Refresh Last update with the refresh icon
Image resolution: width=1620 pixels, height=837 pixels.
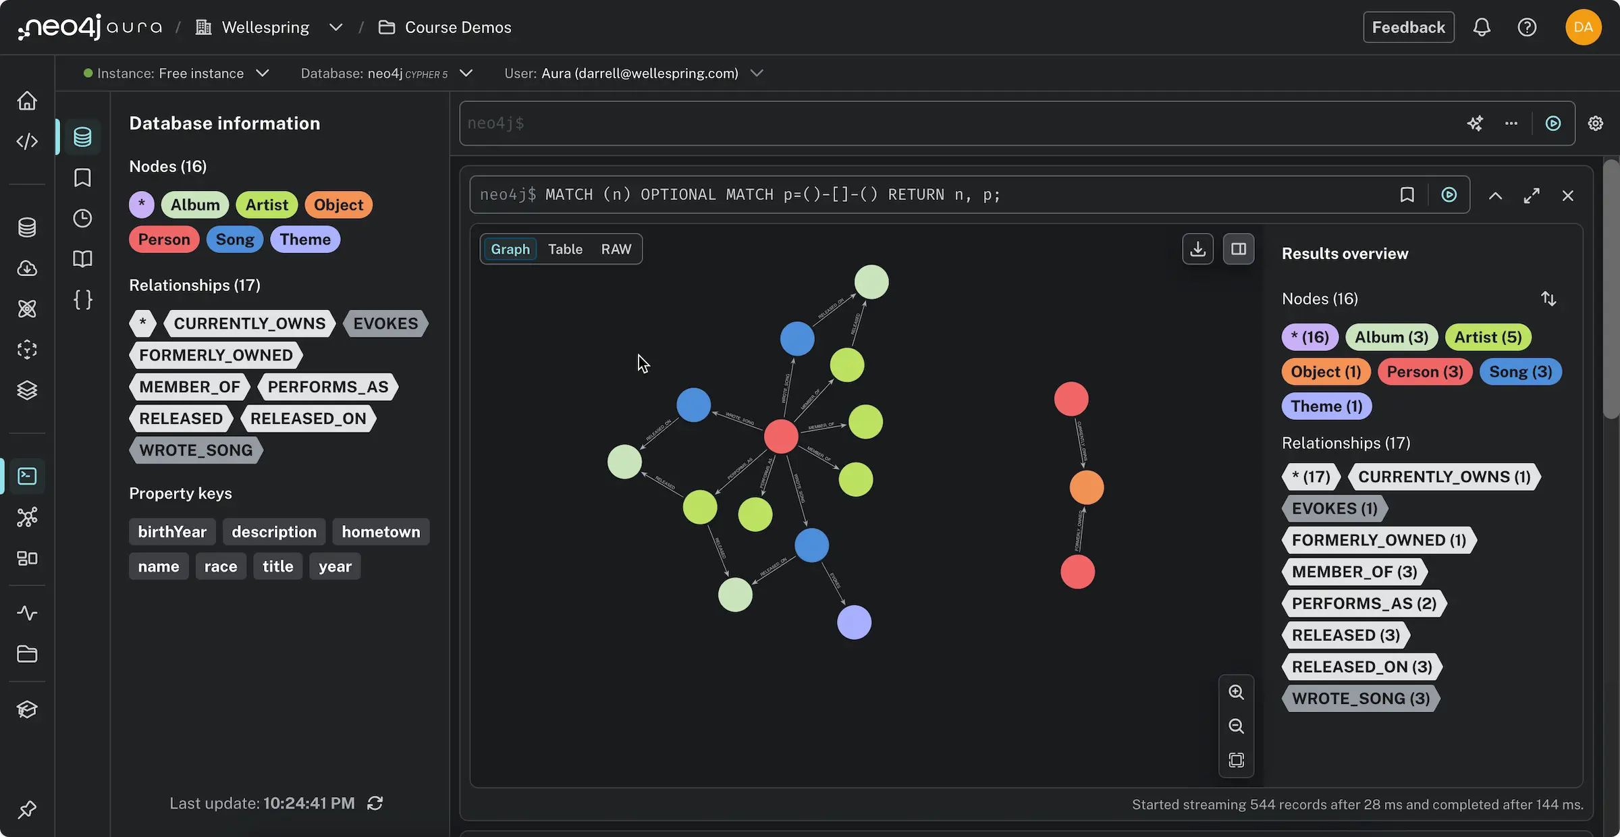click(x=376, y=803)
